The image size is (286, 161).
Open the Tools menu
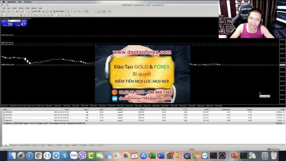[x=28, y=8]
